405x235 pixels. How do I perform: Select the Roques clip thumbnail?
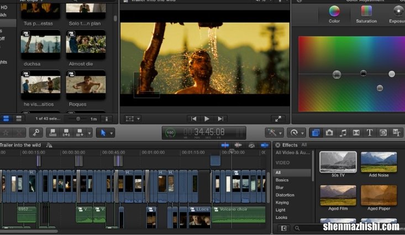[x=86, y=85]
